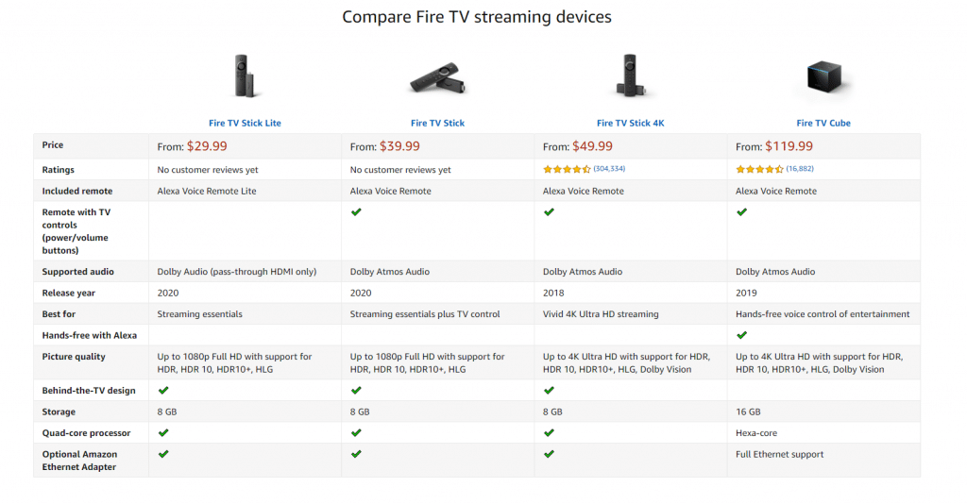Viewport: 967px width, 504px height.
Task: Select the Fire TV Cube hands-free Alexa checkmark
Action: [742, 335]
